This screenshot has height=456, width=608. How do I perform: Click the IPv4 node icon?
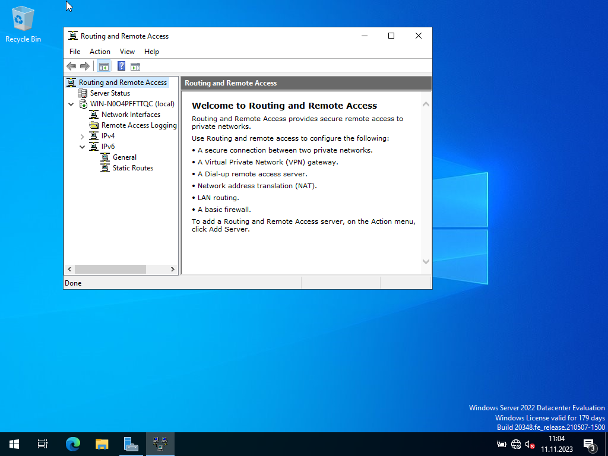pos(94,136)
